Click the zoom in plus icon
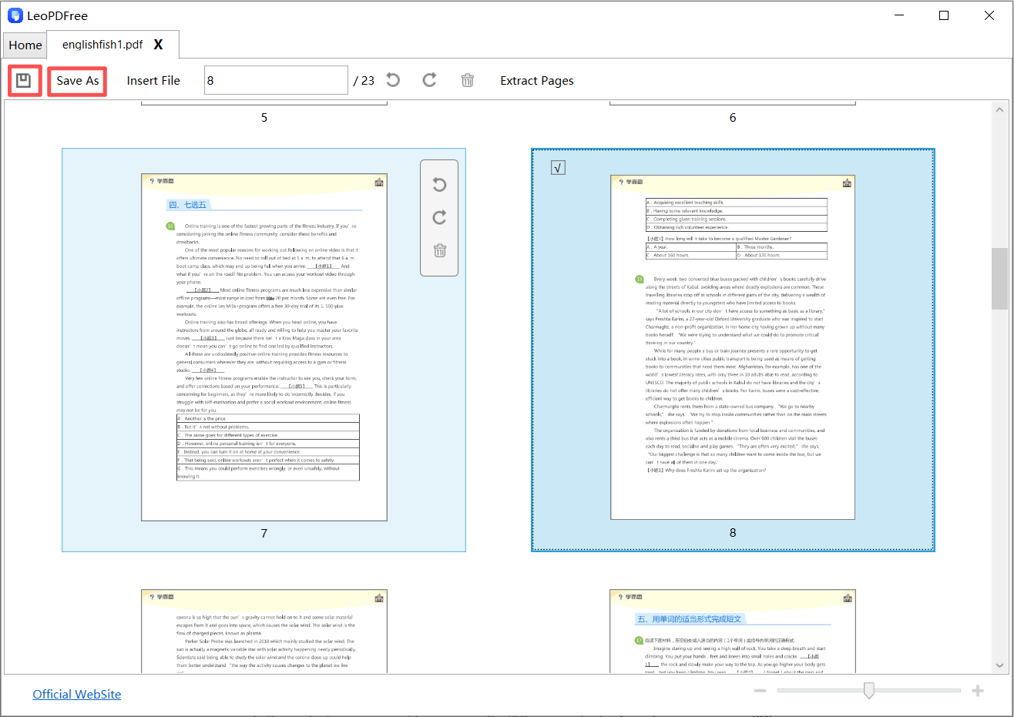Screen dimensions: 1014x717 pyautogui.click(x=978, y=691)
